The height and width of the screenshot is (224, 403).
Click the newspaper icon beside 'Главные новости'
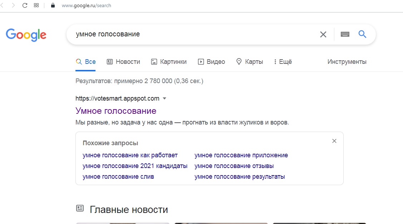coord(80,208)
